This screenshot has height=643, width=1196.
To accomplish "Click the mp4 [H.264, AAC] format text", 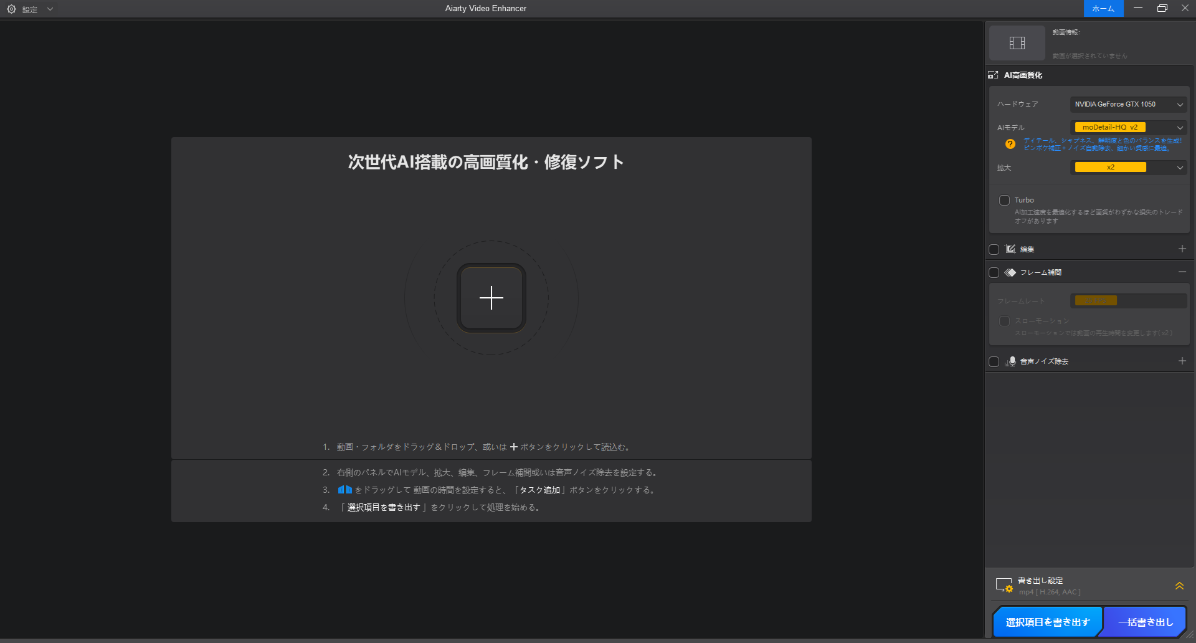I will pos(1050,592).
